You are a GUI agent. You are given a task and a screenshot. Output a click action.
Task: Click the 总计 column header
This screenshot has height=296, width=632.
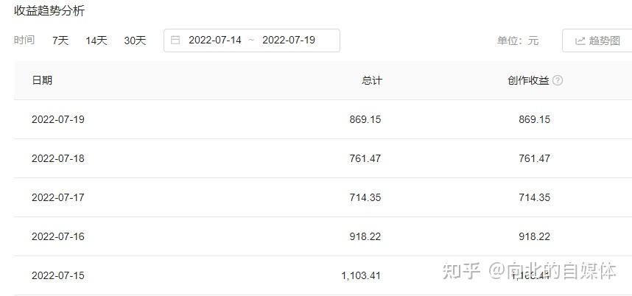pos(372,80)
